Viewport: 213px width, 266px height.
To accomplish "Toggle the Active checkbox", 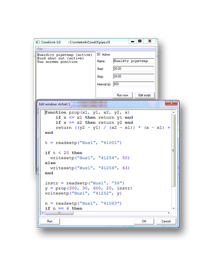I will (99, 54).
